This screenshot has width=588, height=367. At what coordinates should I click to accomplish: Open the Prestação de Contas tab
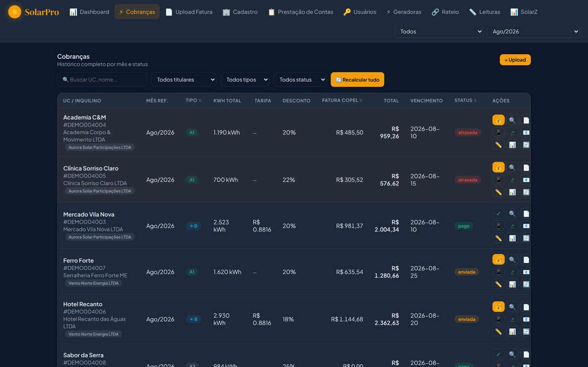pos(300,12)
